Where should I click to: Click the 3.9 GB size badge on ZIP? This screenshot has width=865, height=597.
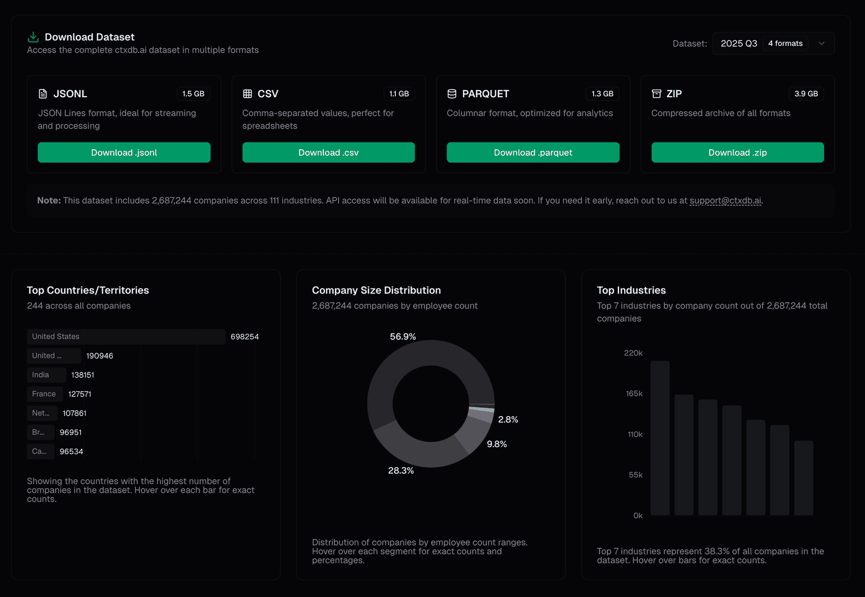[806, 94]
